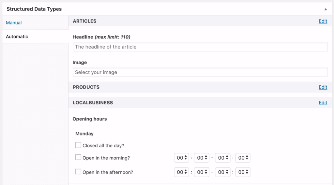Click Edit link for Articles section
Image resolution: width=334 pixels, height=185 pixels.
pos(323,21)
